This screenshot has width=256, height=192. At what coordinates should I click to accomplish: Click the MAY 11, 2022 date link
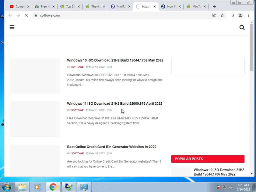(x=95, y=110)
